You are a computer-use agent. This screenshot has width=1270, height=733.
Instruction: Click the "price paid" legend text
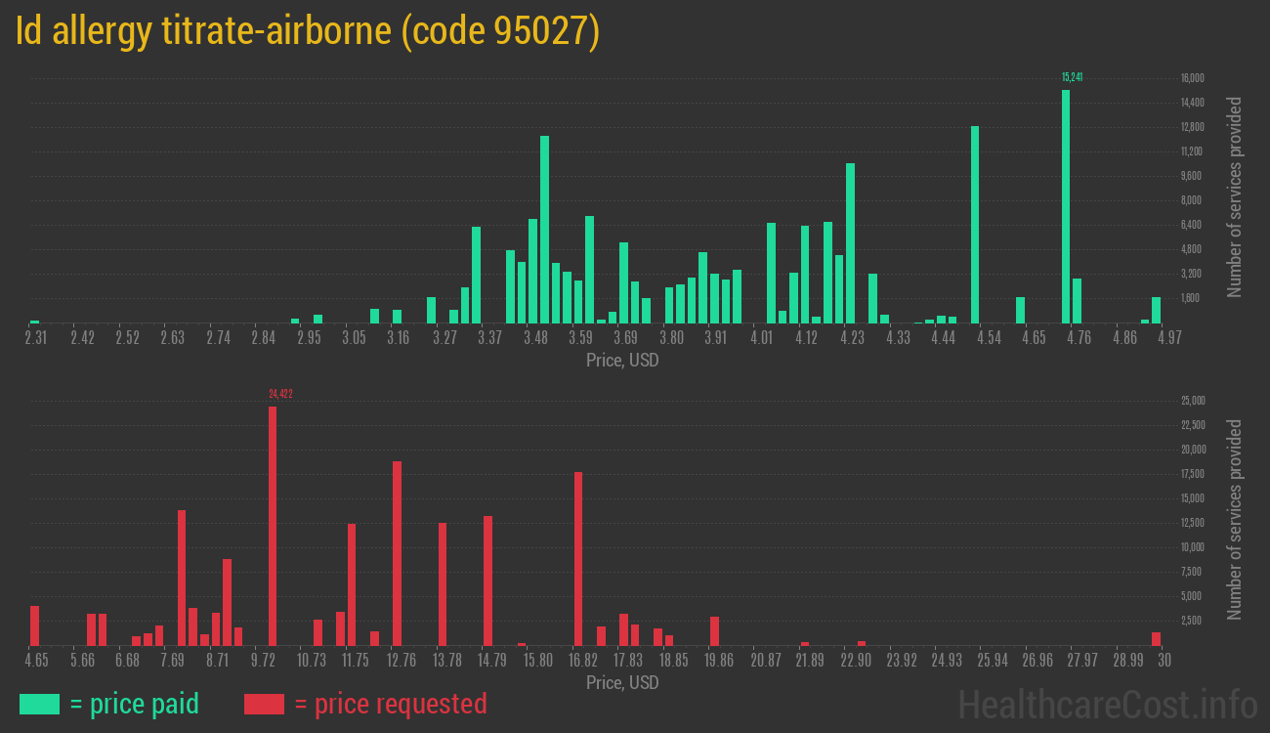(135, 704)
